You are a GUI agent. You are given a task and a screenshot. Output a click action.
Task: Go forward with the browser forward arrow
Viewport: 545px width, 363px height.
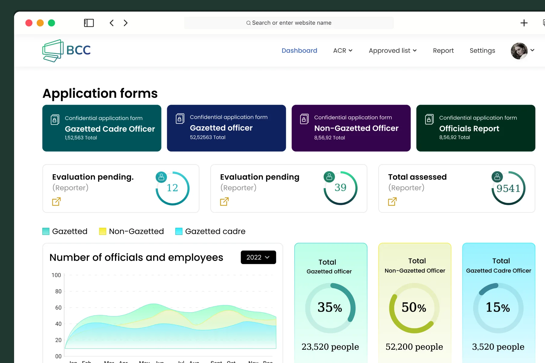(126, 23)
